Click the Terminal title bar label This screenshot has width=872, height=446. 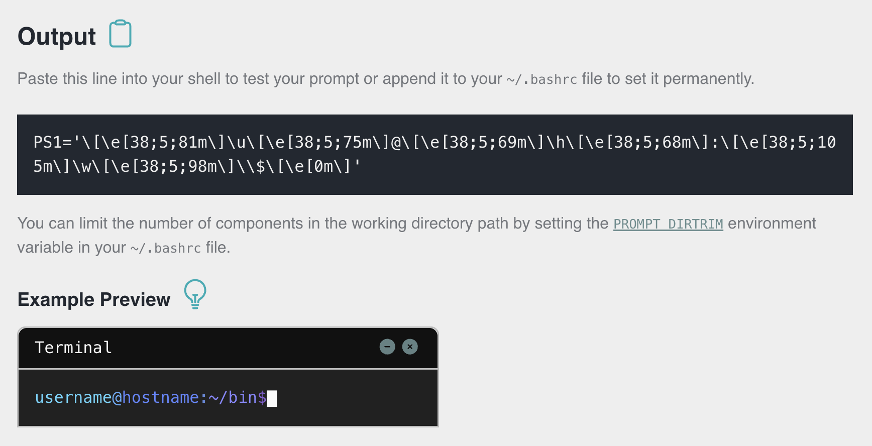coord(73,348)
